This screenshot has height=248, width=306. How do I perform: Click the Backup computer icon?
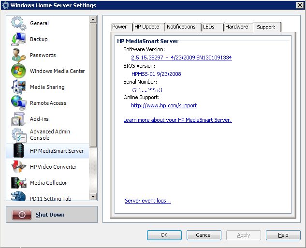tap(18, 39)
